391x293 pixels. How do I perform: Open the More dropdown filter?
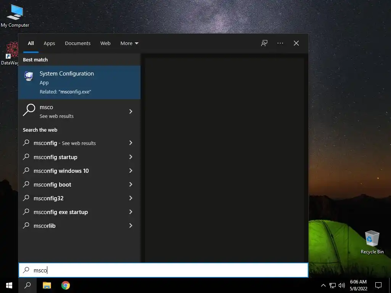click(129, 43)
